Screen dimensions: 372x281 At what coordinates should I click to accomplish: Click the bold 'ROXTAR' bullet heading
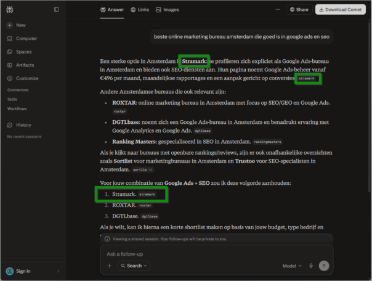124,103
